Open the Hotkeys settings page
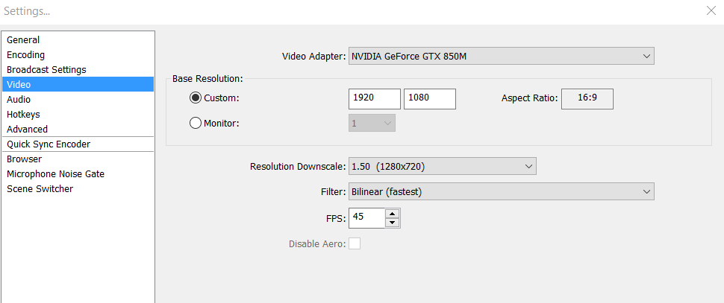724x303 pixels. 23,115
